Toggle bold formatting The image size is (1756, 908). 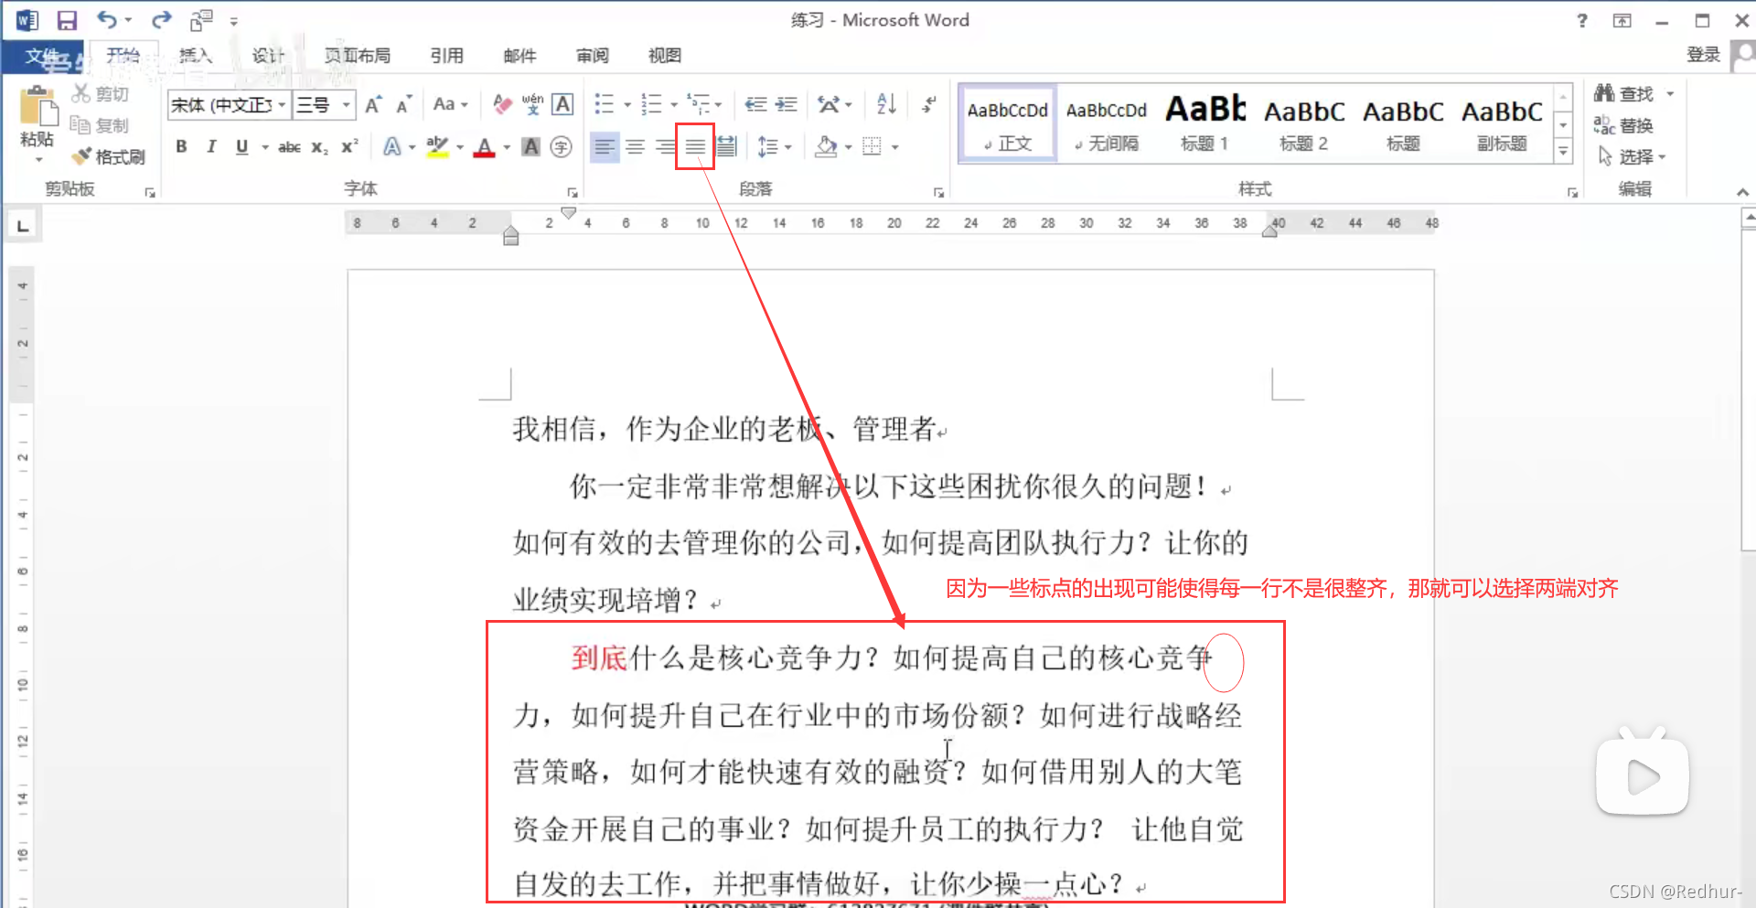pos(181,146)
